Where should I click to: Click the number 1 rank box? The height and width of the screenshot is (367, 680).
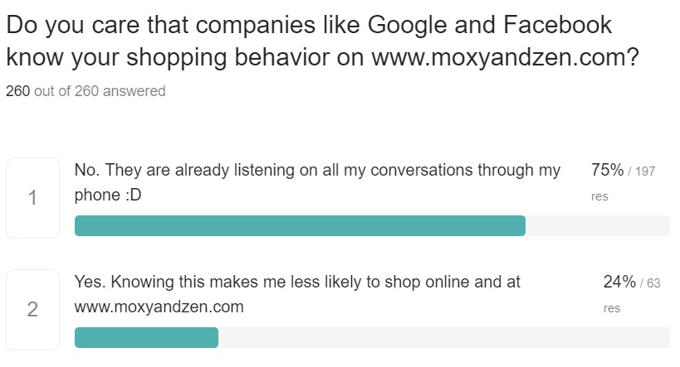coord(32,198)
